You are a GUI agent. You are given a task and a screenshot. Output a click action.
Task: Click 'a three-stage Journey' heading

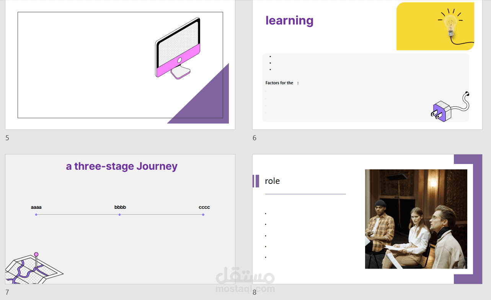(x=122, y=166)
